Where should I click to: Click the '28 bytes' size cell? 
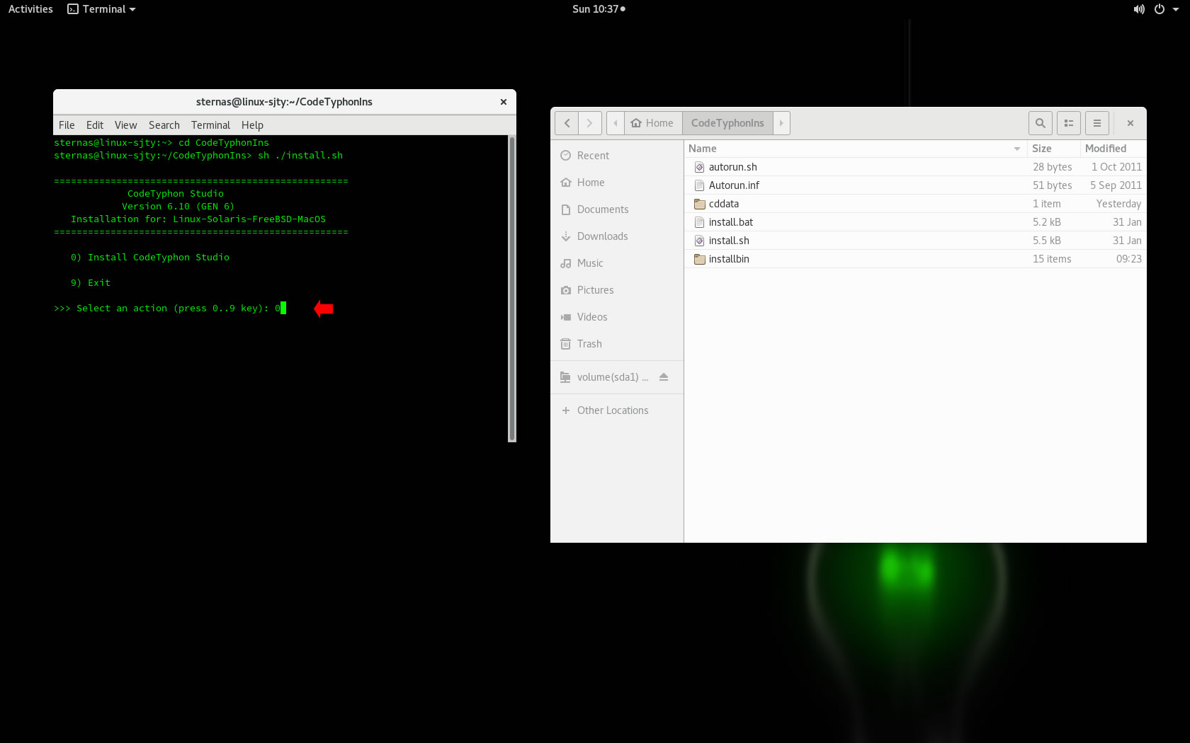pyautogui.click(x=1053, y=167)
